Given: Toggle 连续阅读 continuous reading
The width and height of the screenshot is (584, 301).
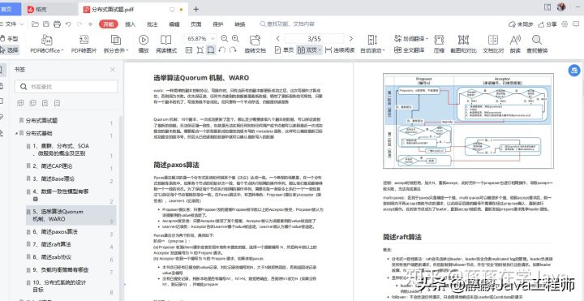Looking at the screenshot, I should tap(340, 50).
